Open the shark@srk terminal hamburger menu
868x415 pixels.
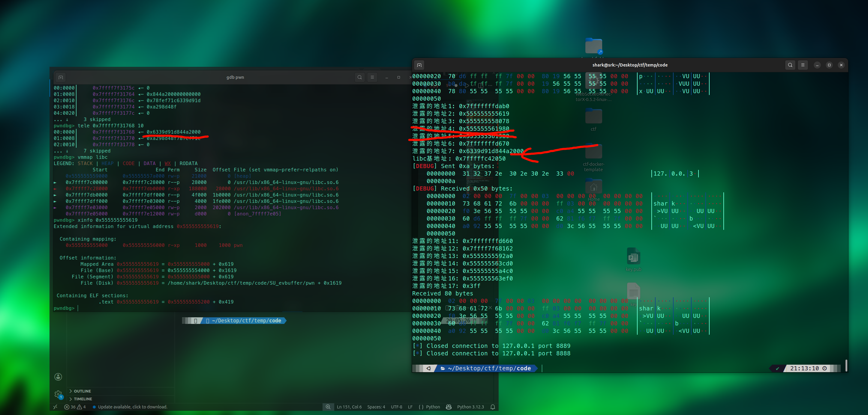(x=803, y=65)
